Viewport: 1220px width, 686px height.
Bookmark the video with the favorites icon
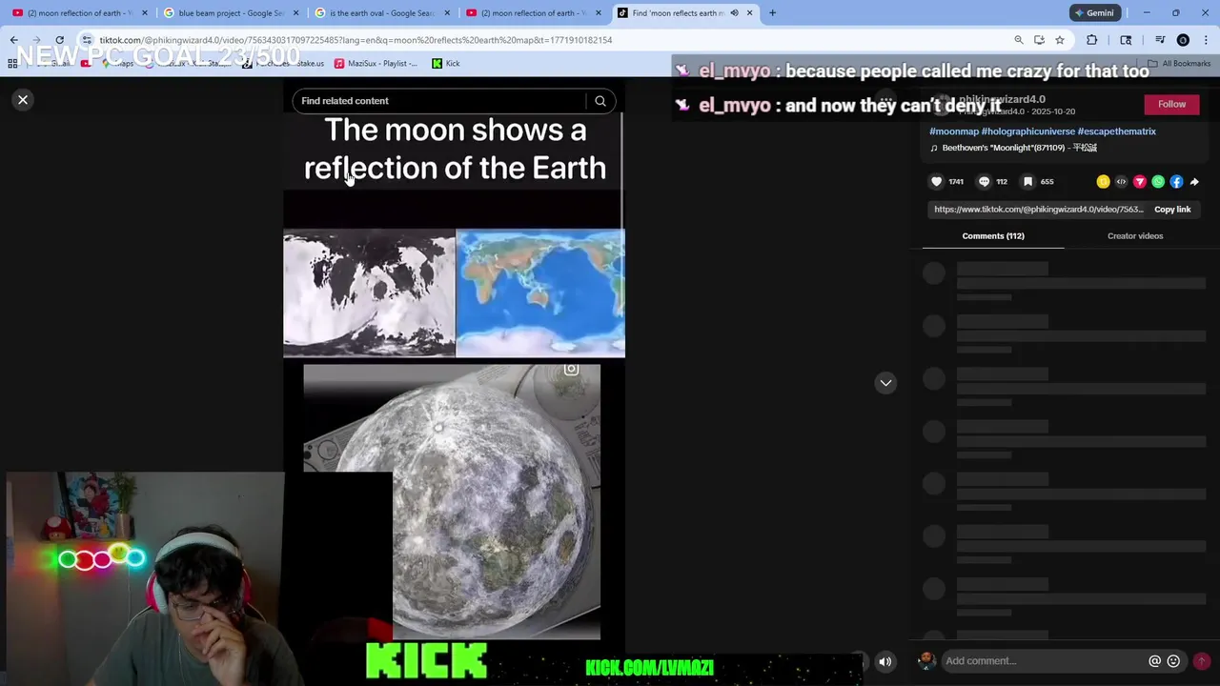pyautogui.click(x=1027, y=181)
